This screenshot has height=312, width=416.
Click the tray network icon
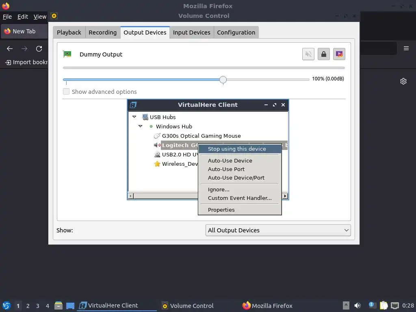pos(395,305)
